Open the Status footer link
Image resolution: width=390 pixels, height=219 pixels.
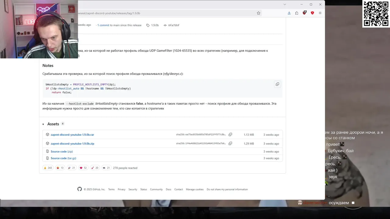(144, 189)
